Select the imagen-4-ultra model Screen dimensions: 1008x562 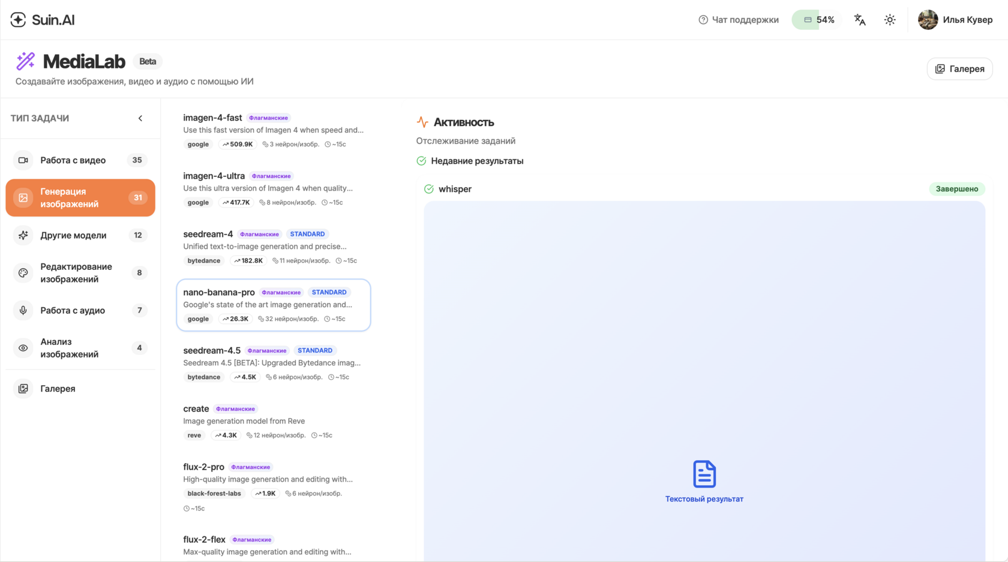point(274,189)
